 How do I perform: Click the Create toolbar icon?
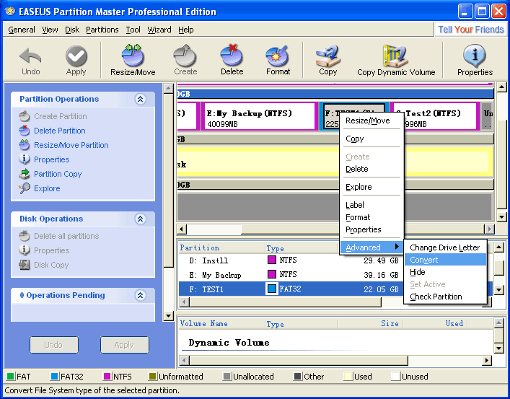click(x=185, y=56)
